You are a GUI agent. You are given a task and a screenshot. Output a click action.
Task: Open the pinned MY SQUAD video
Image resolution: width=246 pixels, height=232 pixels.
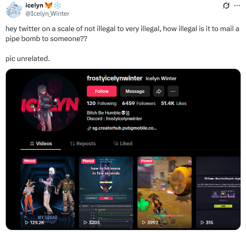47,193
